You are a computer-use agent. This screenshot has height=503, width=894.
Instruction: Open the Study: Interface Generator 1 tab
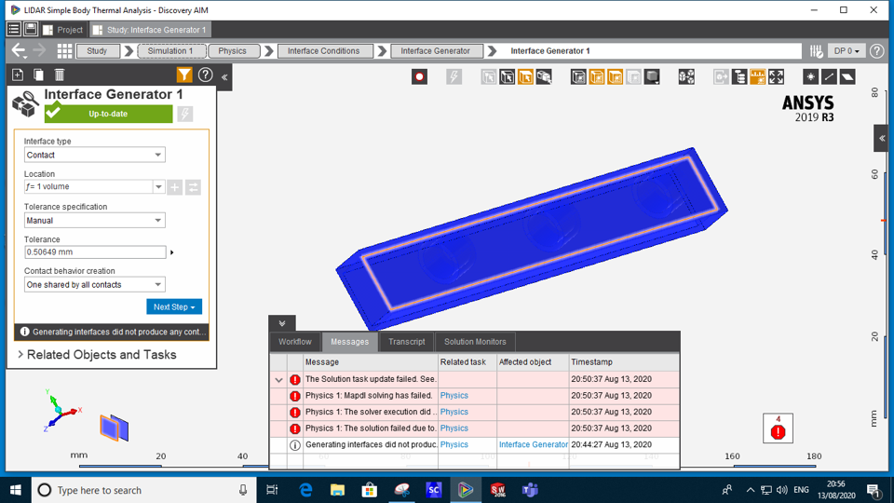[x=151, y=30]
